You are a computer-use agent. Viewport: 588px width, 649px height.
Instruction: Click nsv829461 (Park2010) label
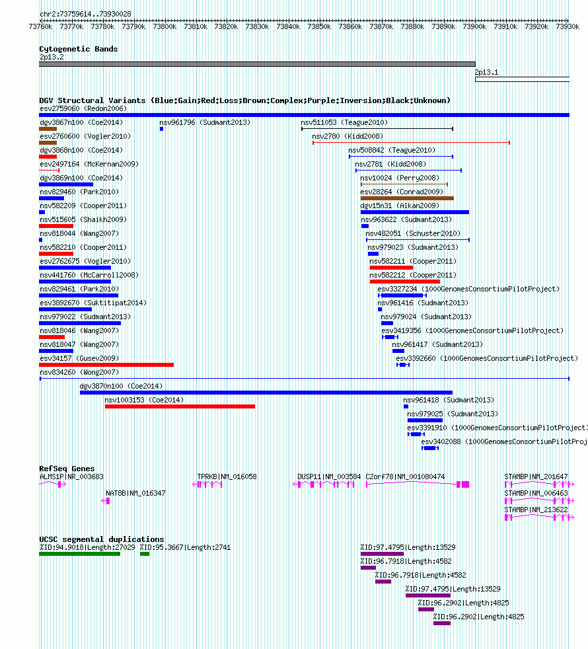[79, 289]
